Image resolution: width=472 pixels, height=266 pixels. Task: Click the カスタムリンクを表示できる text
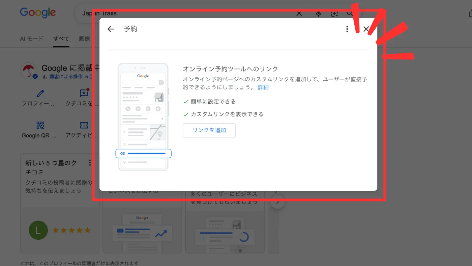point(227,114)
